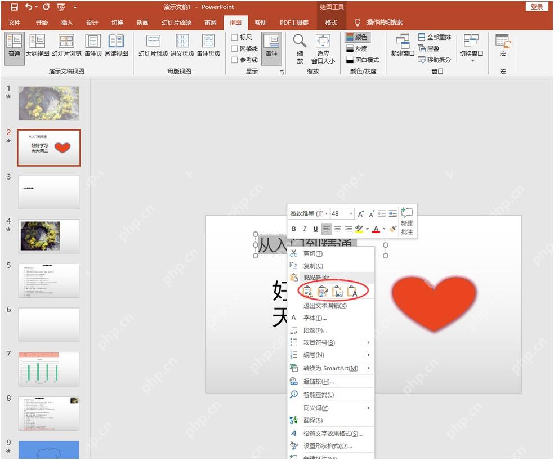Viewport: 554px width, 460px height.
Task: Toggle left text alignment in mini toolbar
Action: point(327,229)
